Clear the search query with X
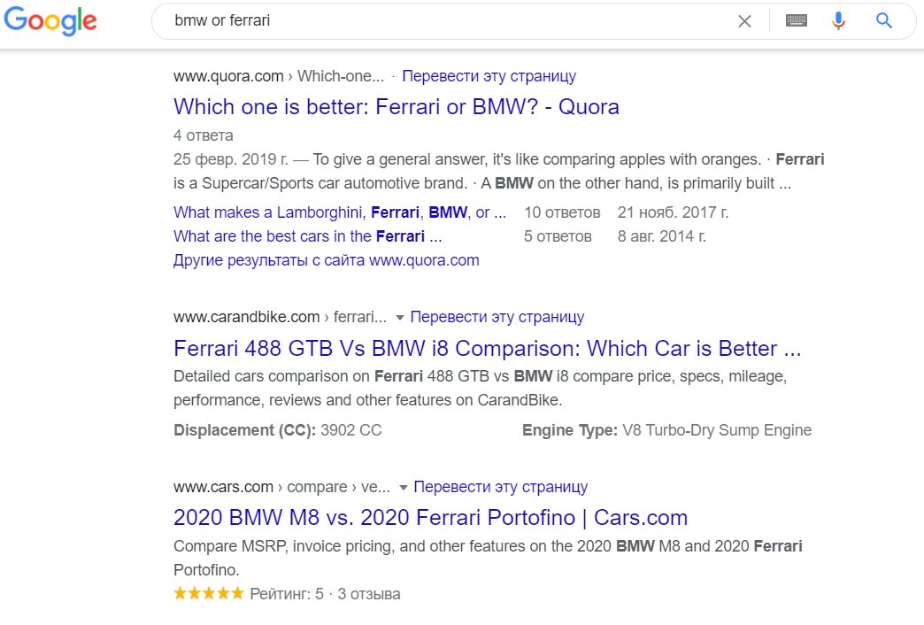924x625 pixels. 744,21
